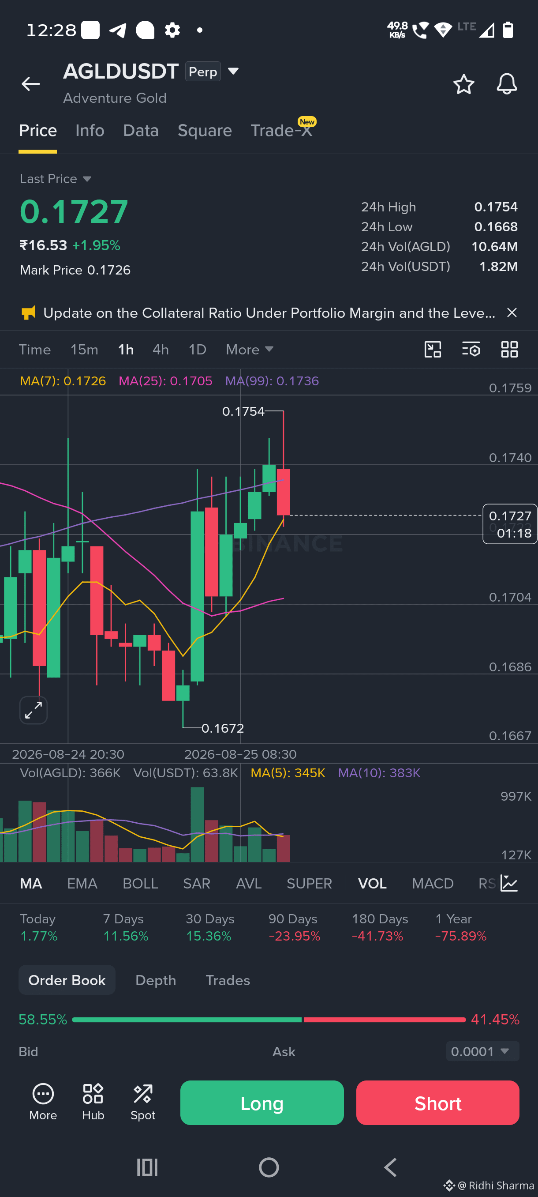Tap the MA(25): 0.1705 label
The width and height of the screenshot is (538, 1197).
click(x=165, y=381)
